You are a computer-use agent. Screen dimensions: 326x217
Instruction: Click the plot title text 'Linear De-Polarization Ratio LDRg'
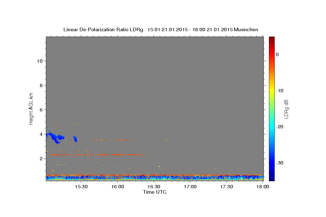(103, 30)
